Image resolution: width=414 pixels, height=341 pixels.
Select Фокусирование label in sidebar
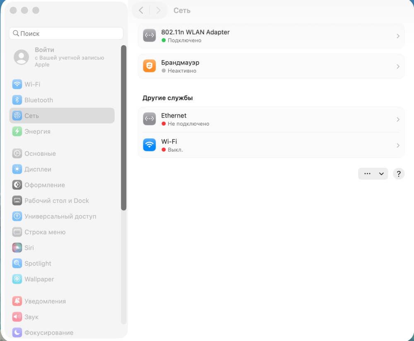[x=49, y=333]
